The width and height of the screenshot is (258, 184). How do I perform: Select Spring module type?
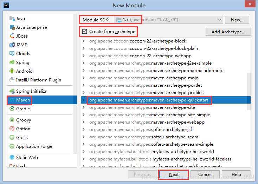[40, 62]
